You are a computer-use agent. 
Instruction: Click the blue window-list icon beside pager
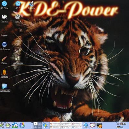45,125
